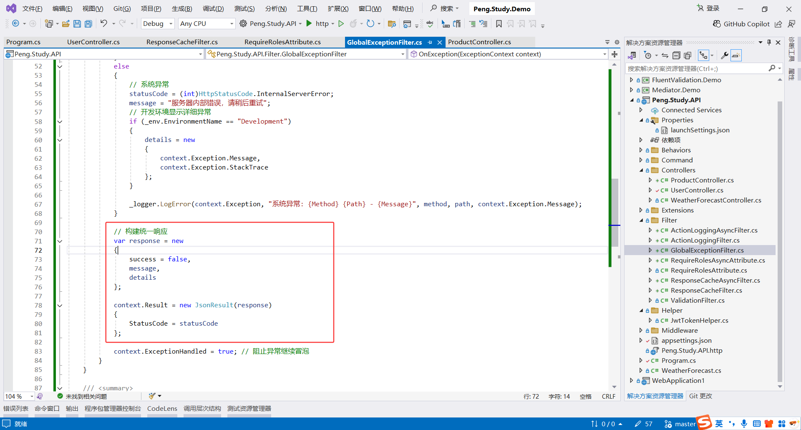Collapse the Controllers folder node
Image resolution: width=801 pixels, height=430 pixels.
(x=641, y=170)
